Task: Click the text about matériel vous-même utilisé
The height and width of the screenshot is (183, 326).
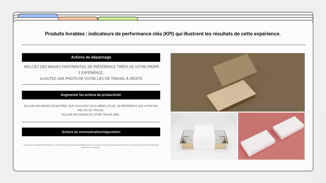Action: (91, 110)
